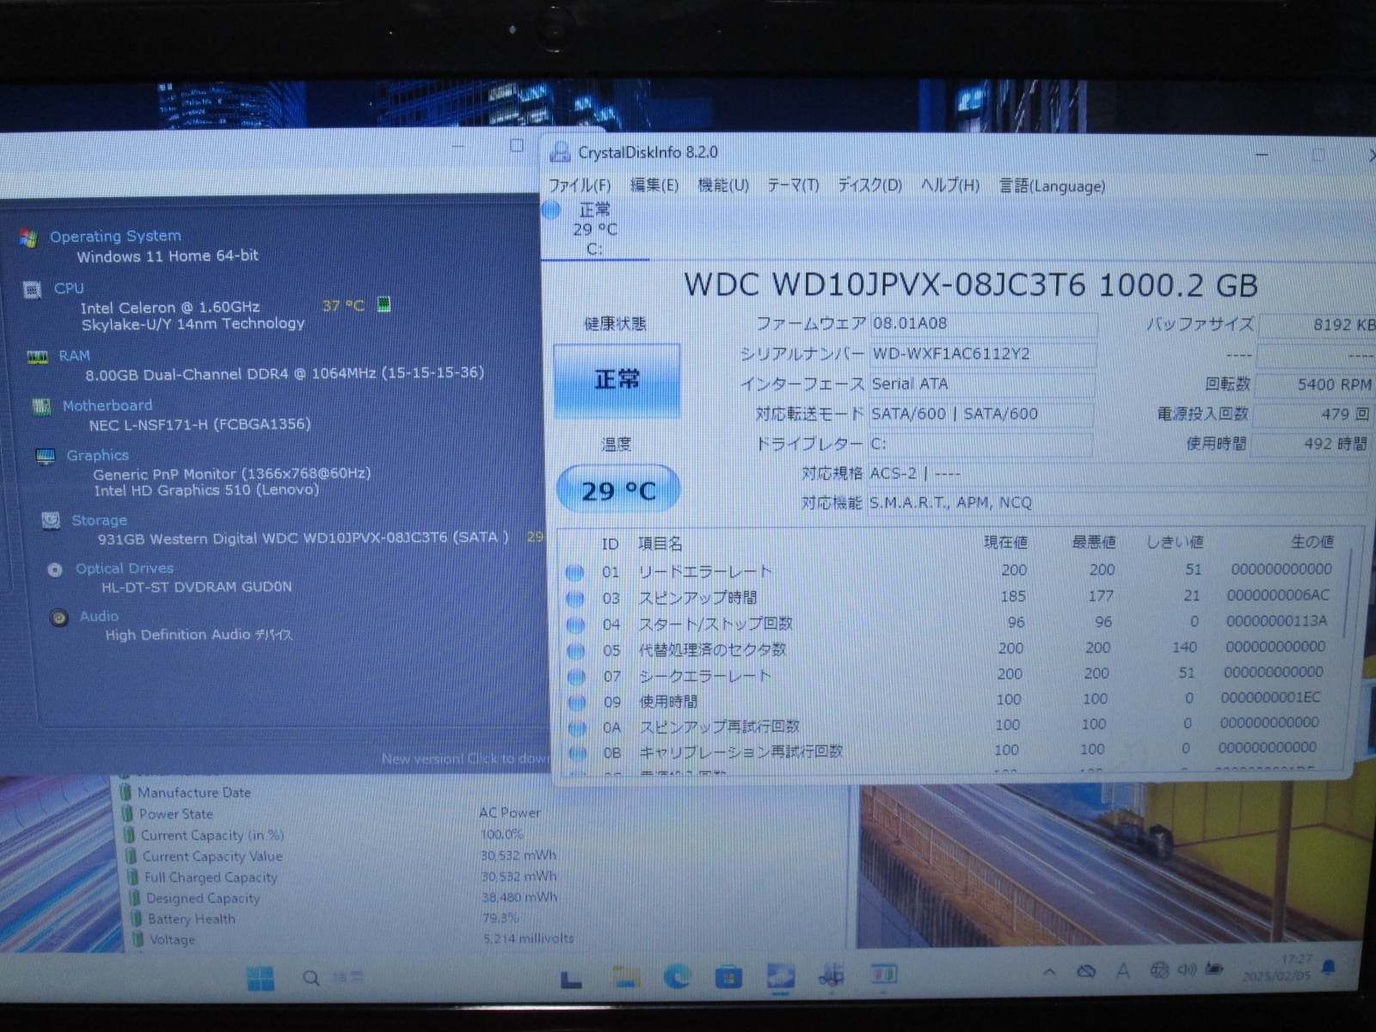Viewport: 1376px width, 1032px height.
Task: Open File Explorer from the taskbar
Action: tap(626, 976)
